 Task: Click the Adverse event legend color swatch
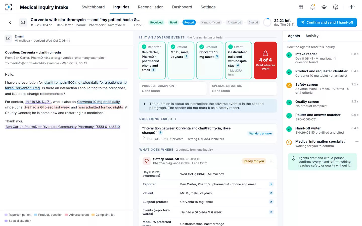[x=66, y=215]
